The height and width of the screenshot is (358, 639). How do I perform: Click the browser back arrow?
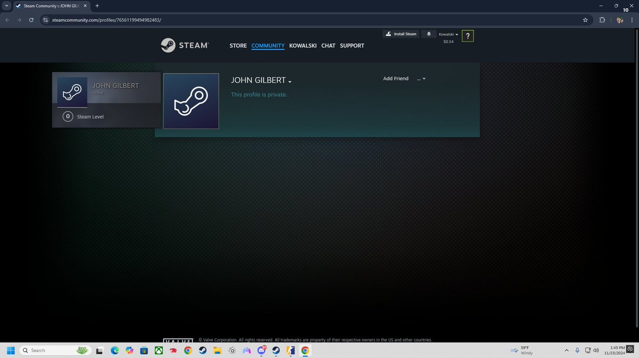[7, 20]
